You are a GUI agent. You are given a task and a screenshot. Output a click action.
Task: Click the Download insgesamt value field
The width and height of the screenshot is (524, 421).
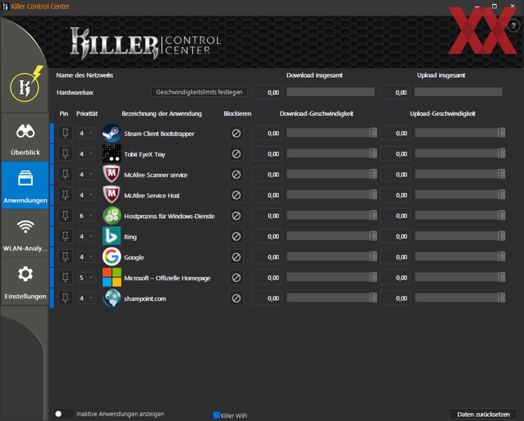[x=267, y=92]
